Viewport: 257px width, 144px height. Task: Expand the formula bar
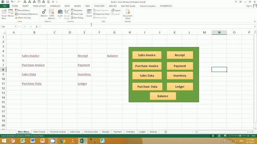coord(255,26)
